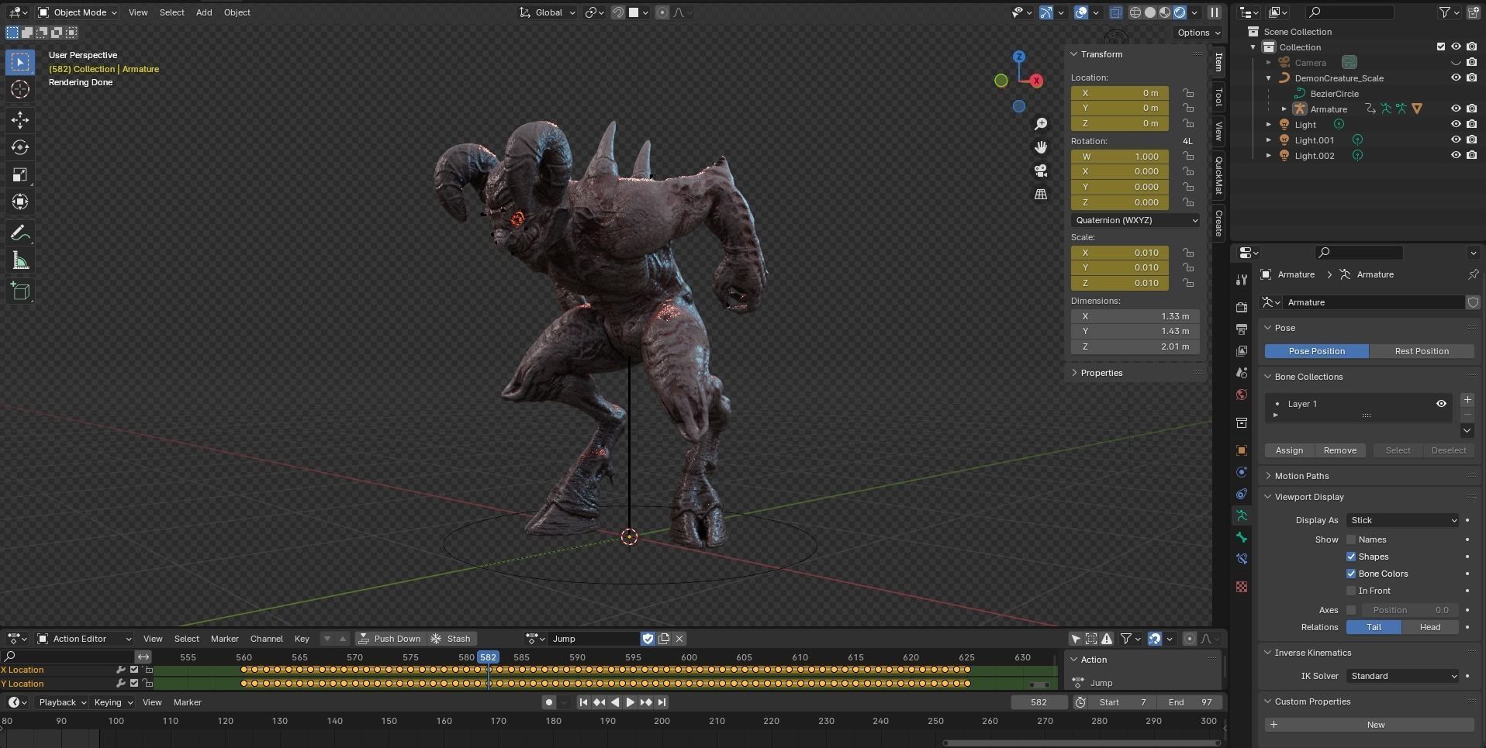Viewport: 1486px width, 748px height.
Task: Click the pan view hand icon
Action: point(1041,147)
